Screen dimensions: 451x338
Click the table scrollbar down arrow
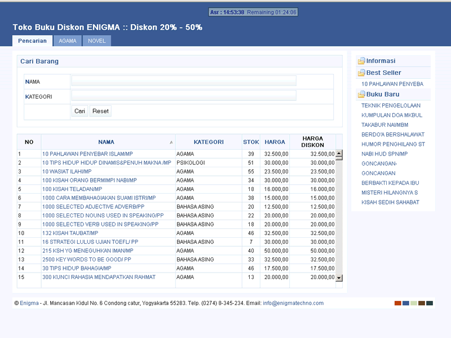pyautogui.click(x=339, y=278)
